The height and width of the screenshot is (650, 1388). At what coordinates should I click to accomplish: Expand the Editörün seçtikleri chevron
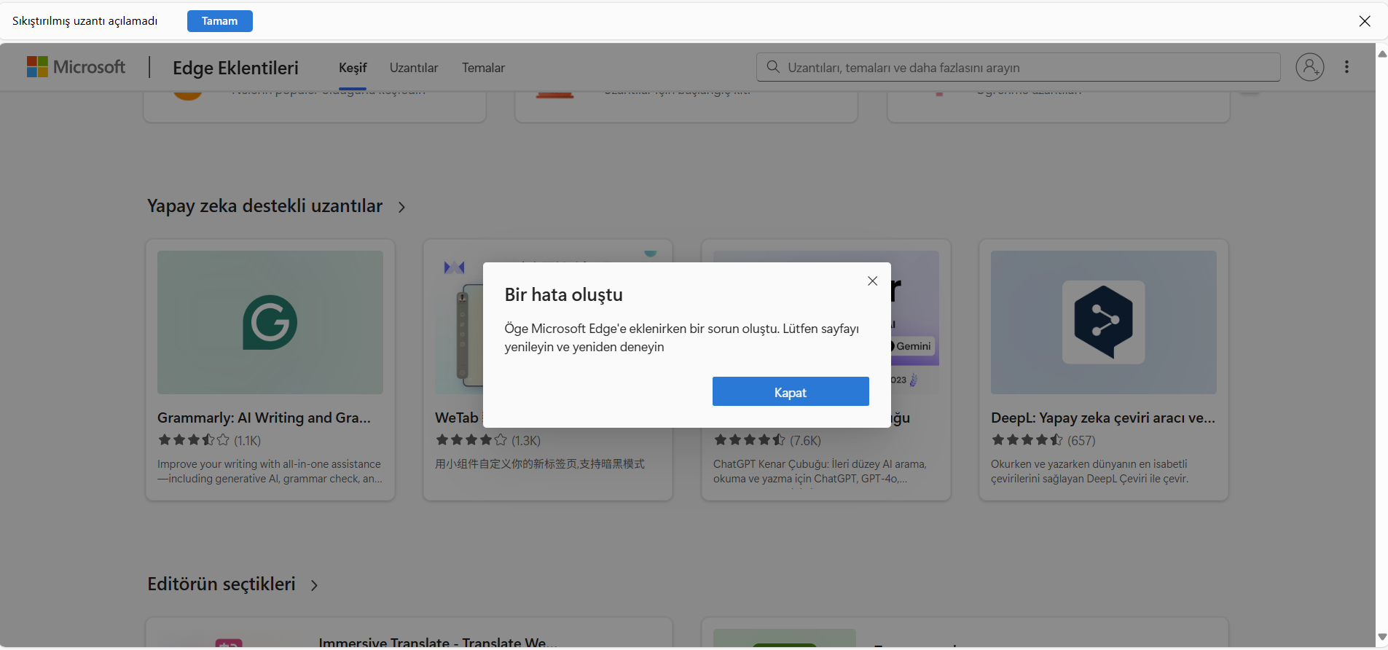tap(314, 585)
